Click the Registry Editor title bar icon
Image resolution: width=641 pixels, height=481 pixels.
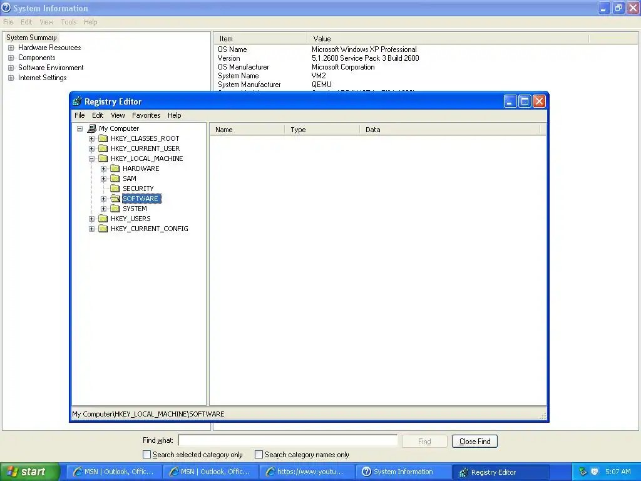[77, 101]
